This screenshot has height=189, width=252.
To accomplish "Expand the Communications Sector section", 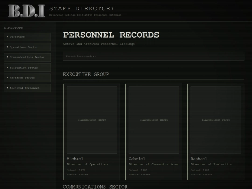I will (x=28, y=57).
